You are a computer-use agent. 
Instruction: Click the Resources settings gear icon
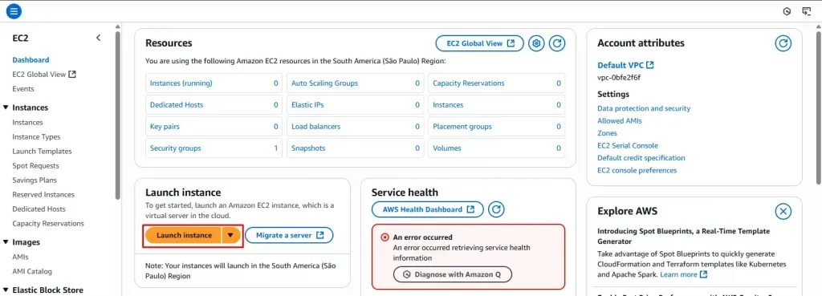coord(535,43)
